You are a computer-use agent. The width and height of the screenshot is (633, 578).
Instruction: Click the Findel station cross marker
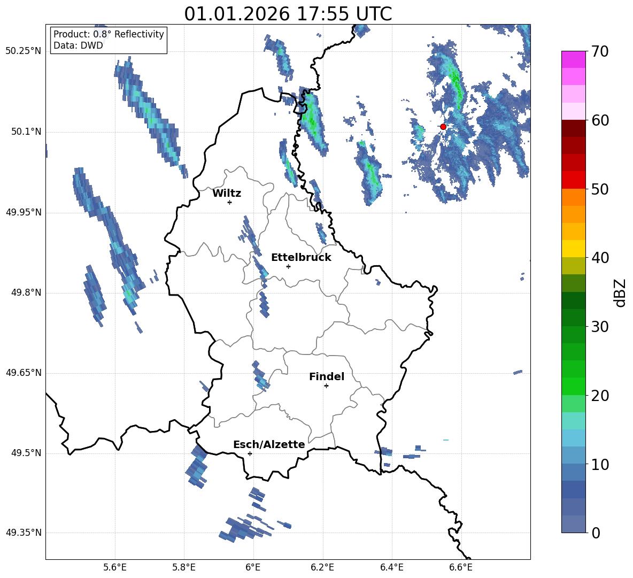[x=326, y=386]
